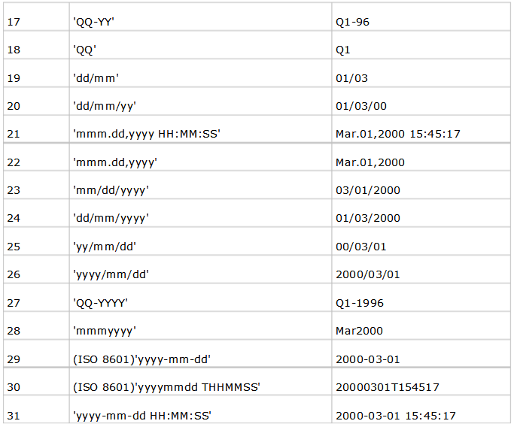Select the 01/03/2000 example value
Viewport: 514px width, 427px height.
point(368,218)
